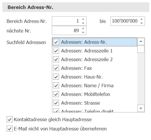Toggle Adressen: Haus-Nr. checkbox
The height and width of the screenshot is (140, 151).
point(56,77)
